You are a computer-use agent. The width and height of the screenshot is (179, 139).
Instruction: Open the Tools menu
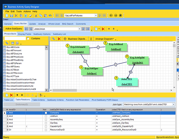19,11
